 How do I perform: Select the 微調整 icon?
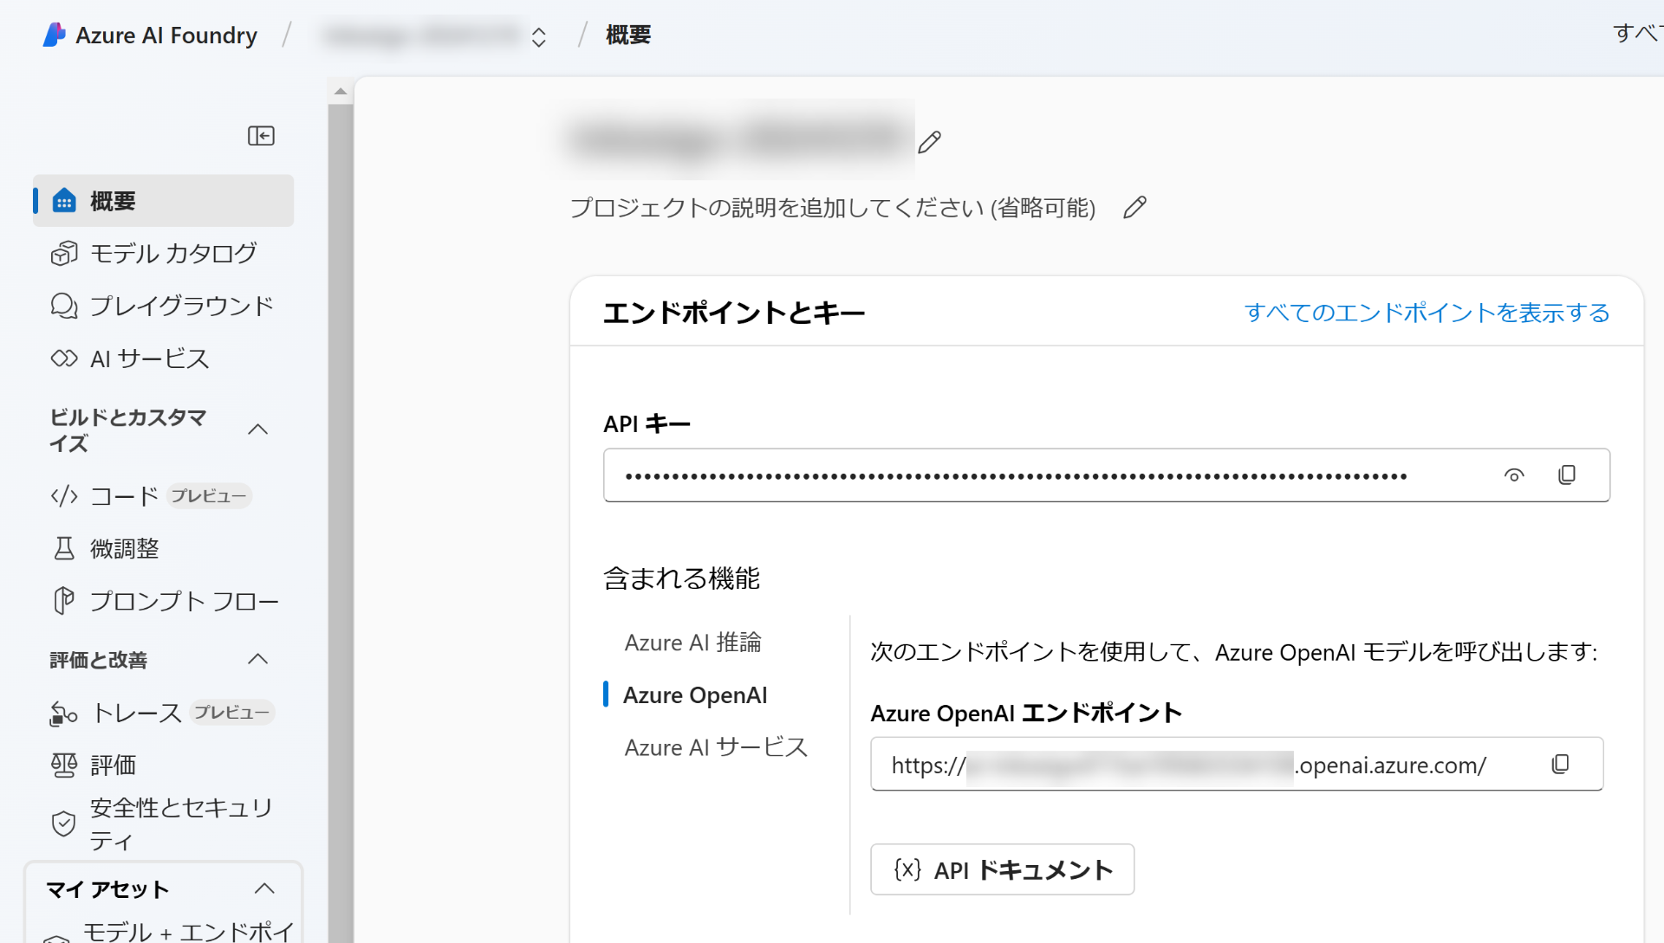tap(64, 548)
